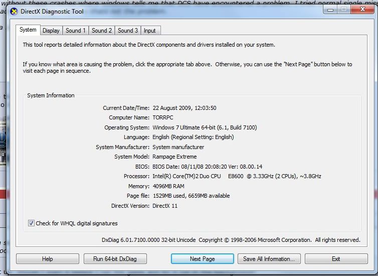Click the maximize window button
Image resolution: width=378 pixels, height=276 pixels.
pos(343,10)
